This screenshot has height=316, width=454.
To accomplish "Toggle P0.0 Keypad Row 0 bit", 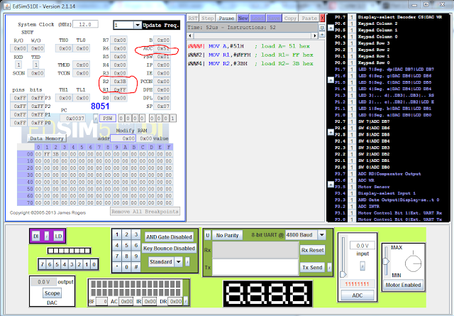I will [352, 62].
